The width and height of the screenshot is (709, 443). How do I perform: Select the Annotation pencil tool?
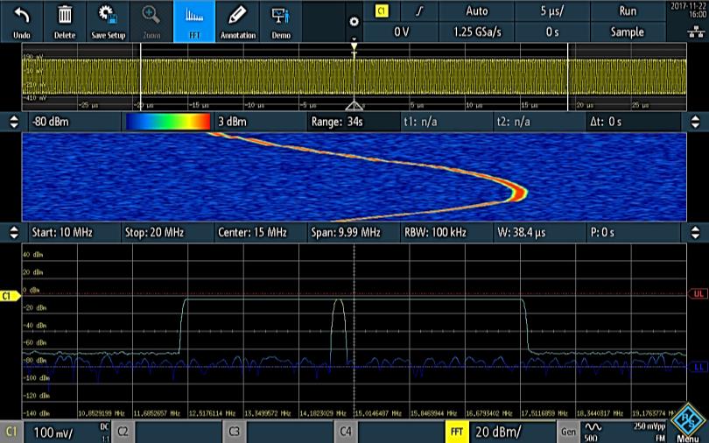click(237, 21)
